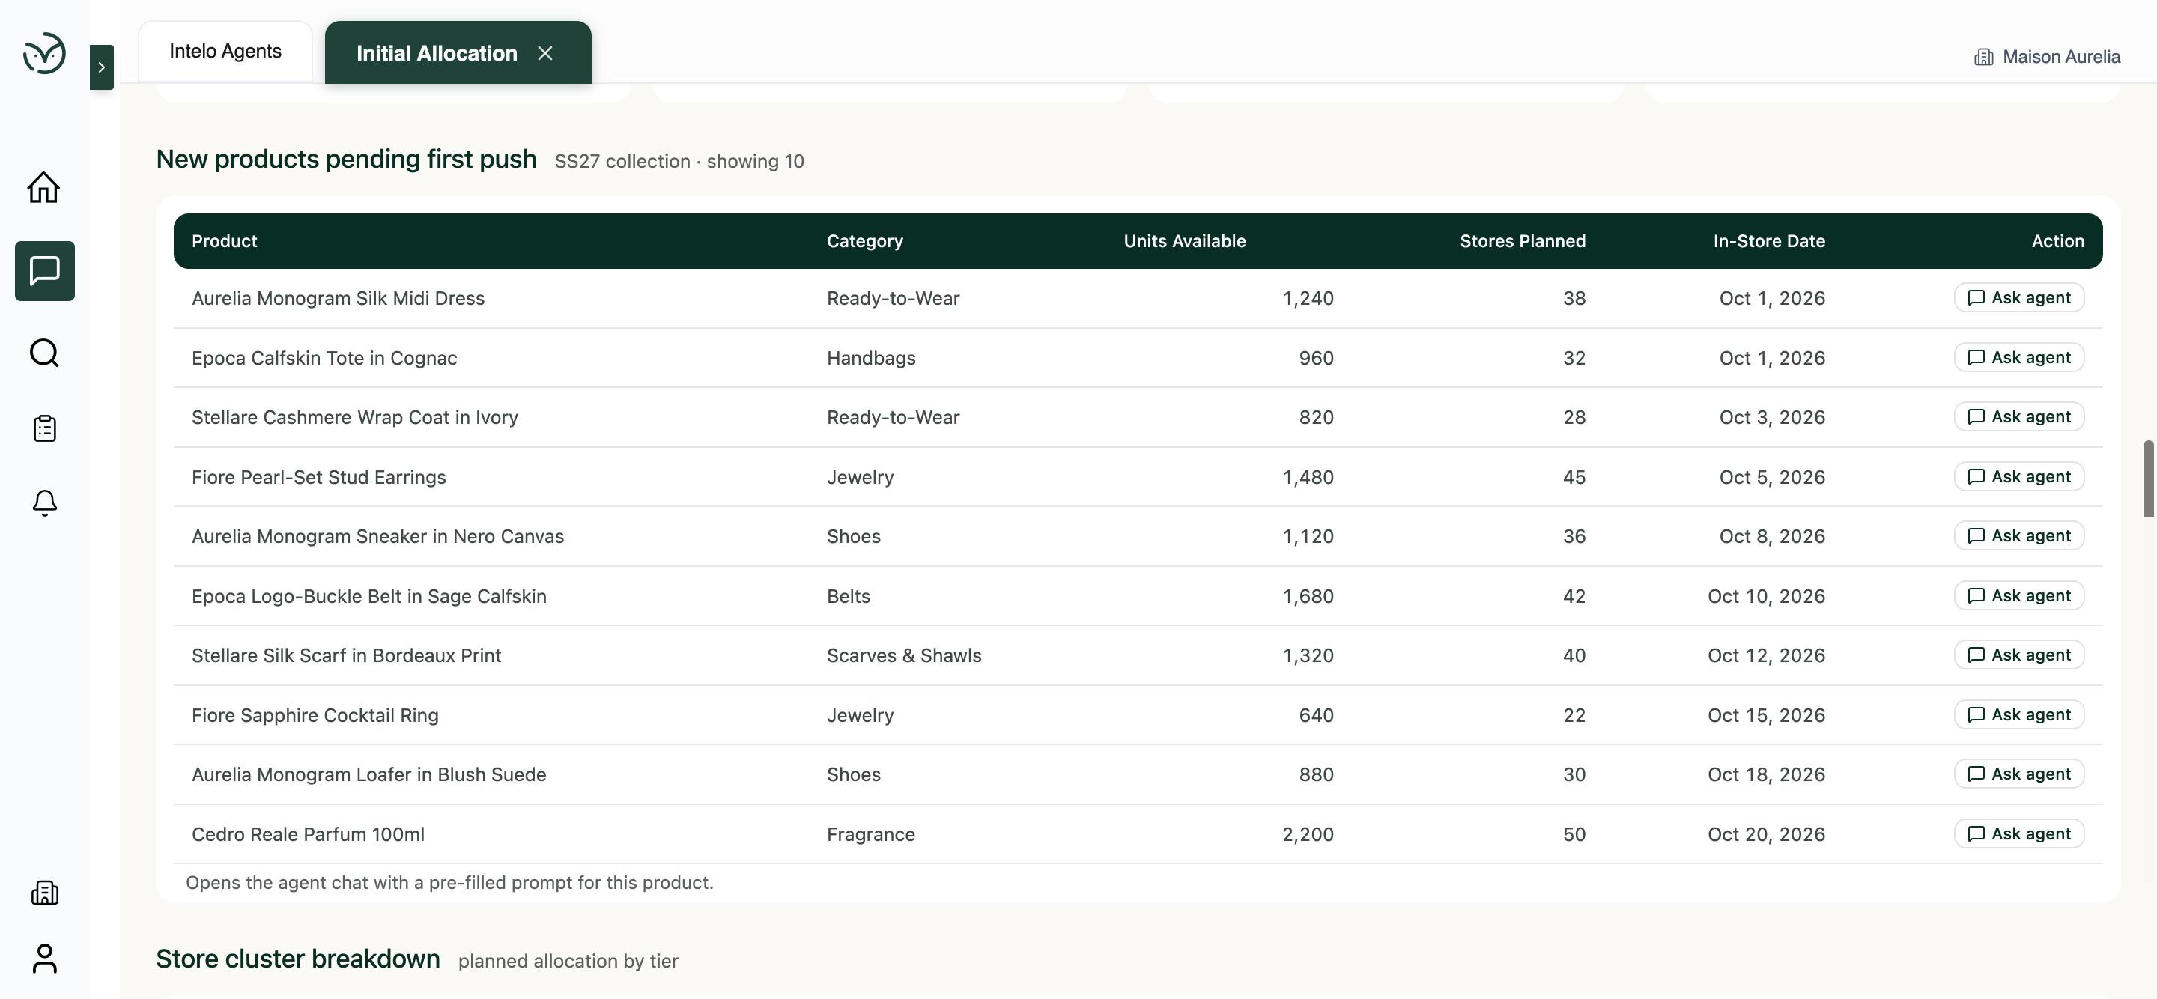
Task: Click the New products pending first push heading
Action: (x=346, y=159)
